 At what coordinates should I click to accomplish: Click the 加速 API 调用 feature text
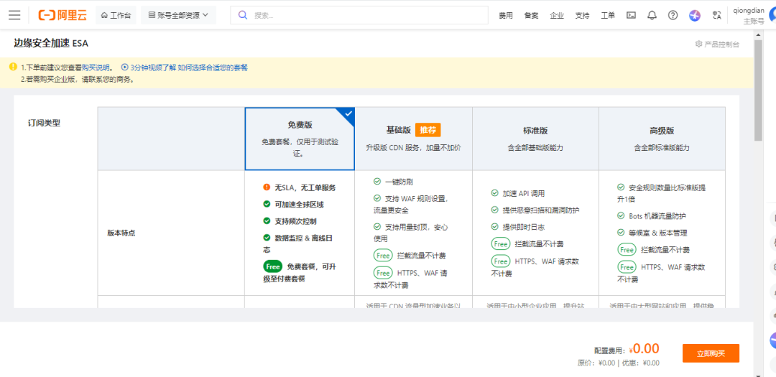pyautogui.click(x=524, y=193)
